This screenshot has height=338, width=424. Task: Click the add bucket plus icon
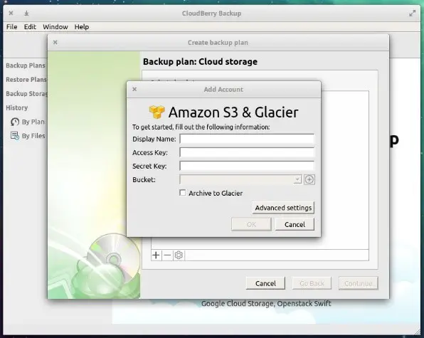click(309, 179)
